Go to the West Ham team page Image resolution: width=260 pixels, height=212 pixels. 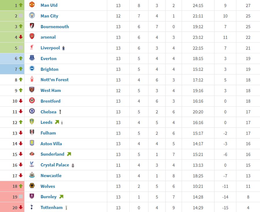tap(51, 90)
